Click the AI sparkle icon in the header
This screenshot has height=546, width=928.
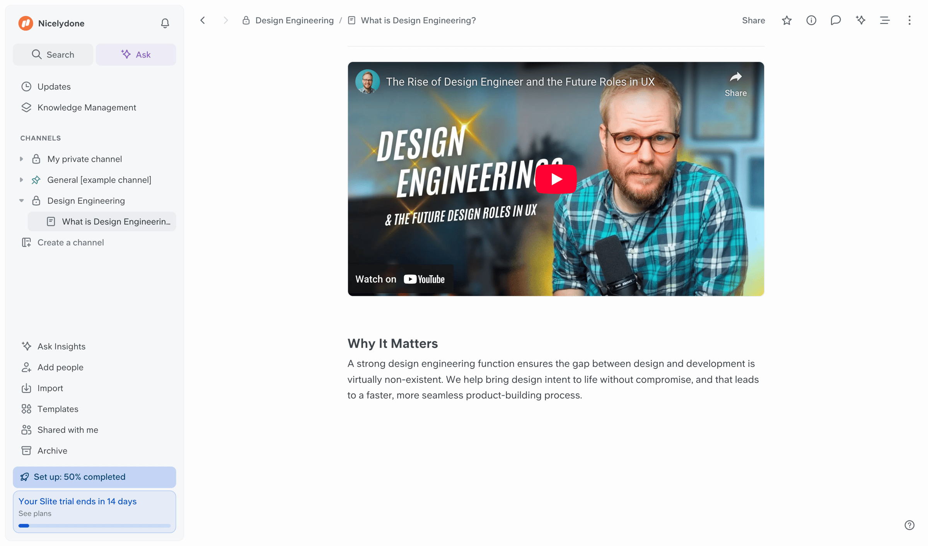pos(860,20)
